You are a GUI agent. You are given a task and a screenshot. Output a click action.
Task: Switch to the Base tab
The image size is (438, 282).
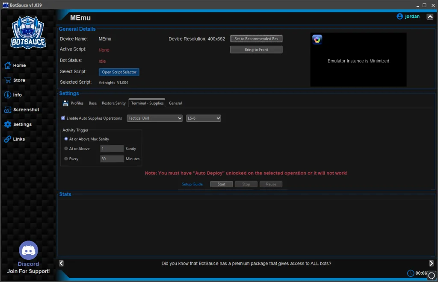click(x=92, y=103)
